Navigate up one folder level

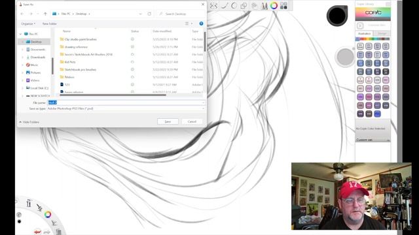point(45,14)
